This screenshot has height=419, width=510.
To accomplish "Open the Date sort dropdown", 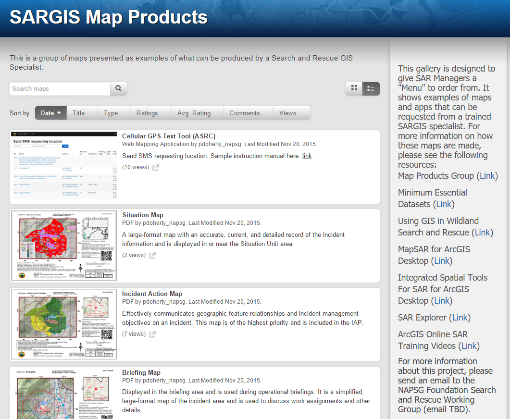I will coord(51,113).
